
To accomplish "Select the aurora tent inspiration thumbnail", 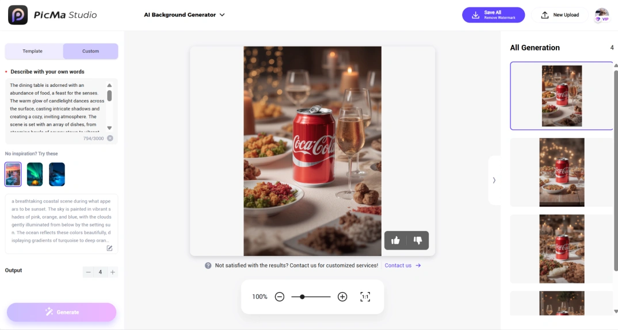I will tap(35, 174).
